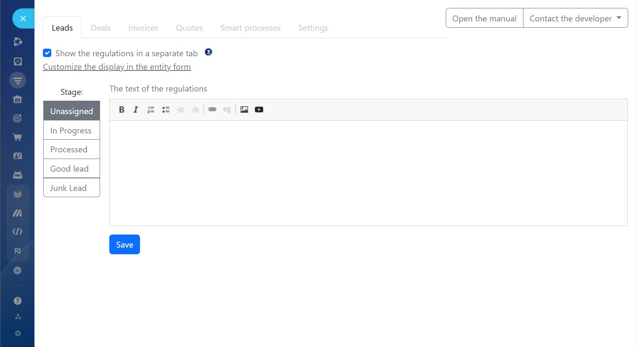Insert an image into regulations text

[244, 110]
